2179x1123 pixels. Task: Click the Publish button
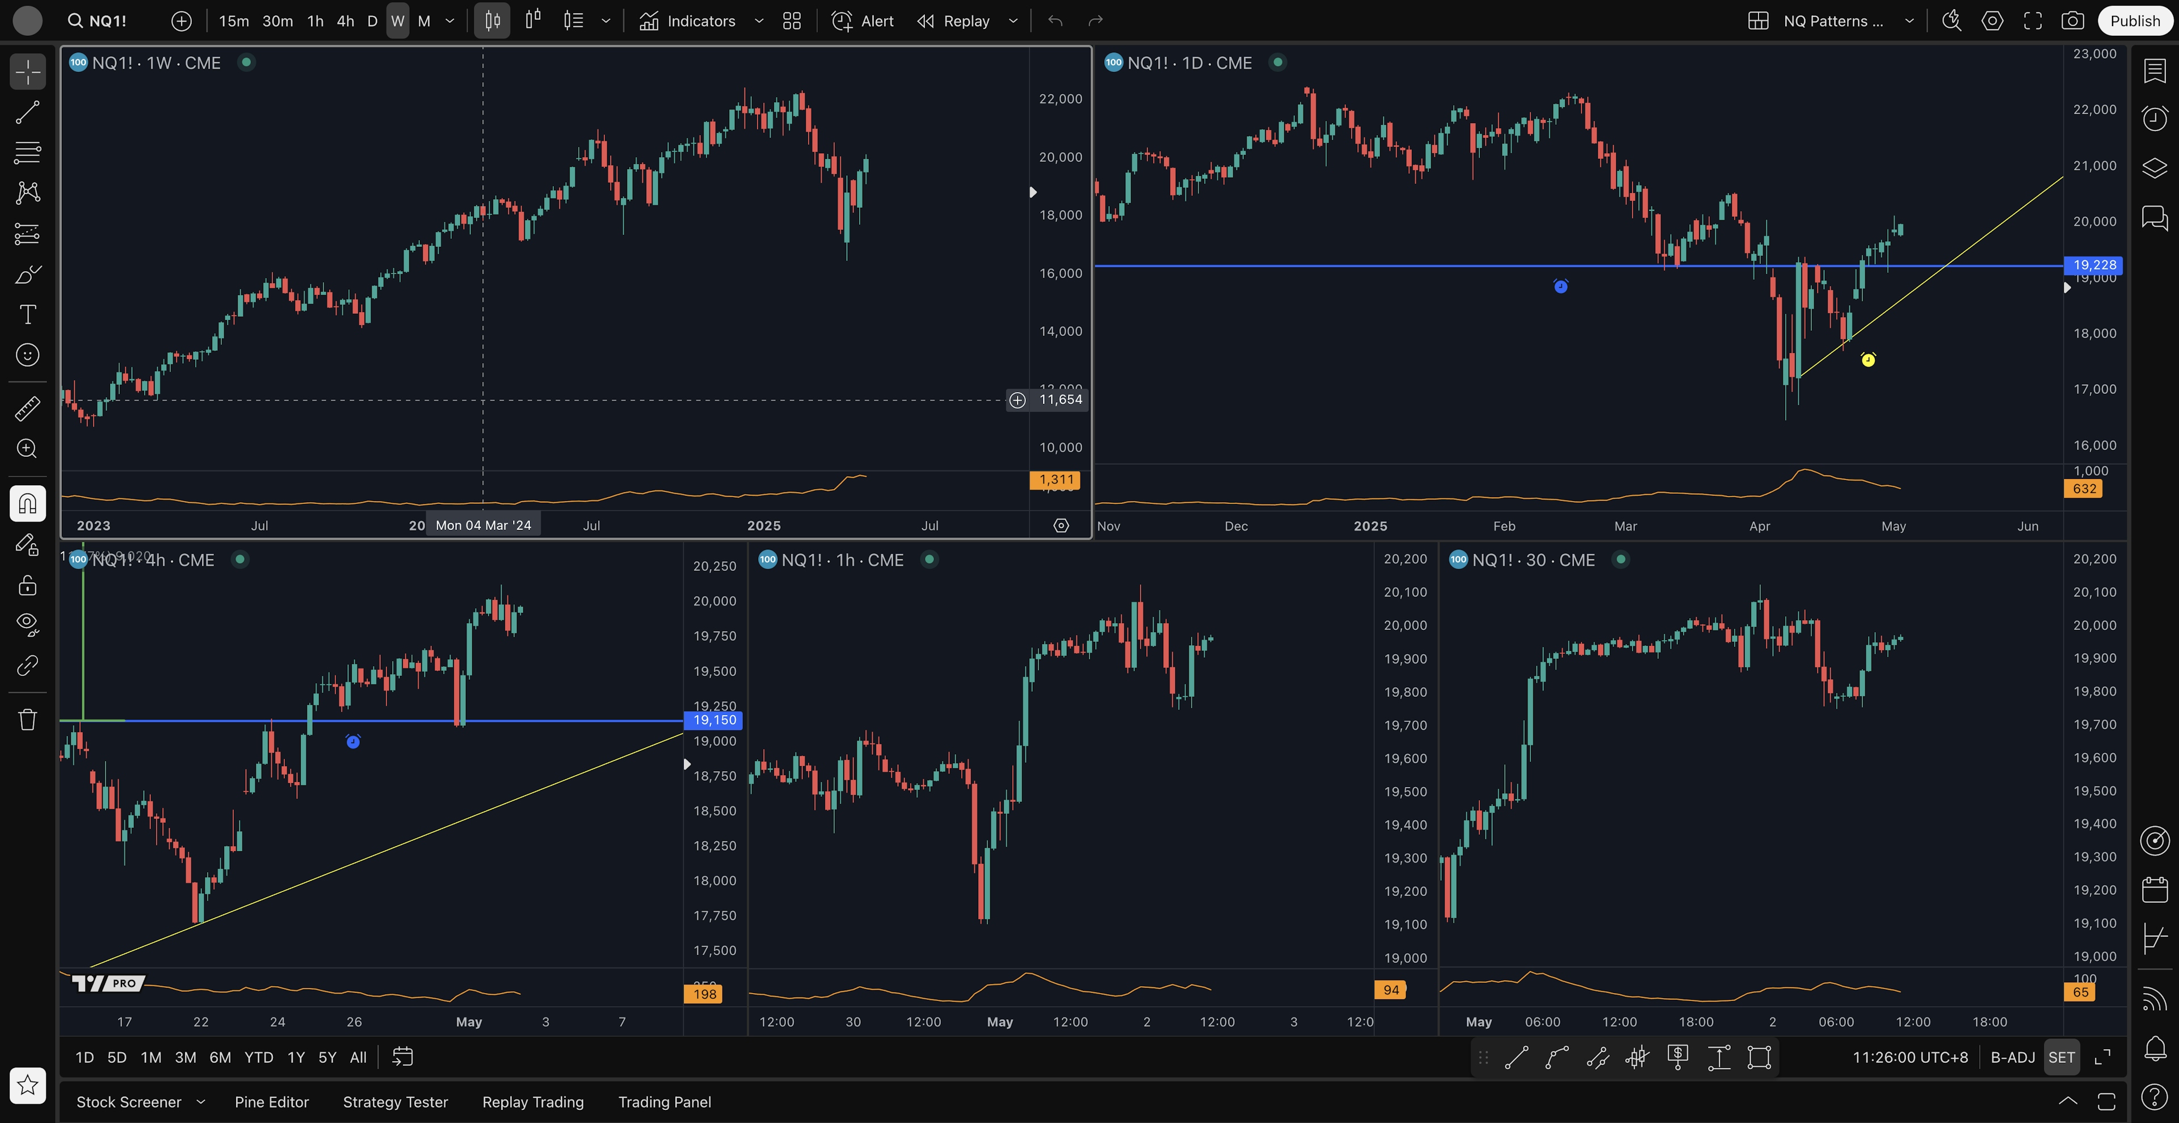2134,21
